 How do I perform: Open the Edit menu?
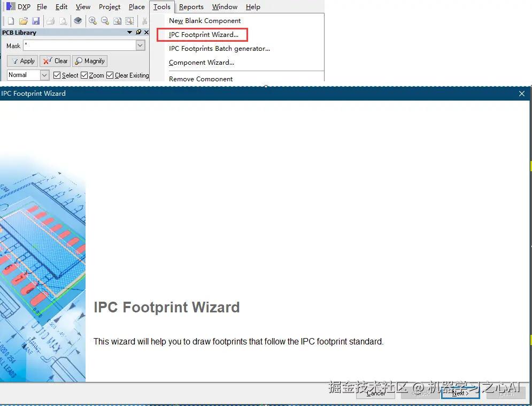61,7
